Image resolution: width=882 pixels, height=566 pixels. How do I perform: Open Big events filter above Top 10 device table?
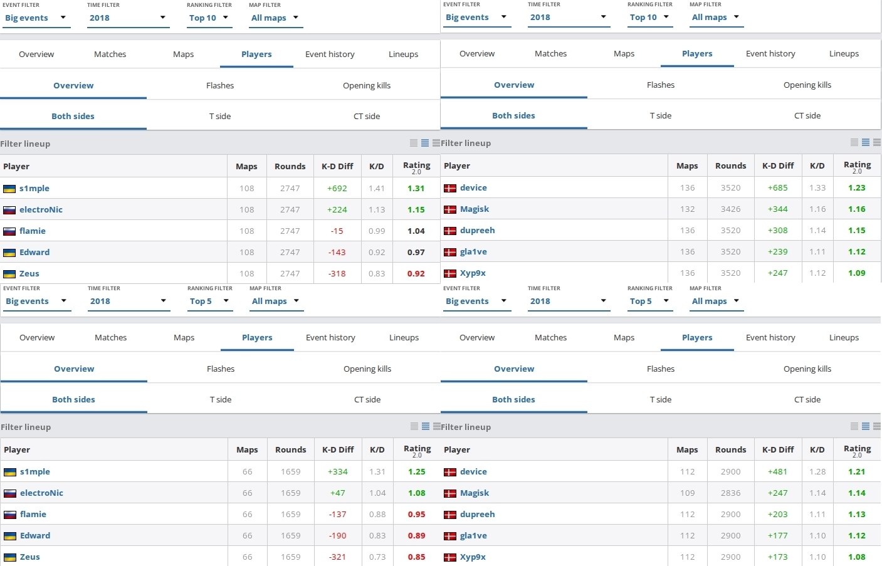click(476, 18)
